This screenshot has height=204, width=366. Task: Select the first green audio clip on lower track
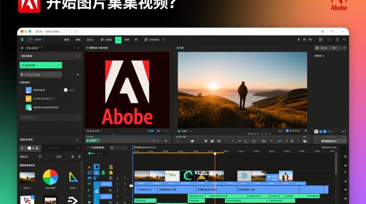tap(145, 201)
